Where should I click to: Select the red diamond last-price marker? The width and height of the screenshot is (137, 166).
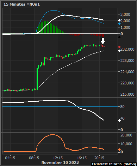click(x=119, y=47)
